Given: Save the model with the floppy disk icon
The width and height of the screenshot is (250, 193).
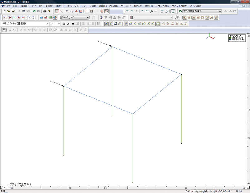Looking at the screenshot, I should (13, 11).
